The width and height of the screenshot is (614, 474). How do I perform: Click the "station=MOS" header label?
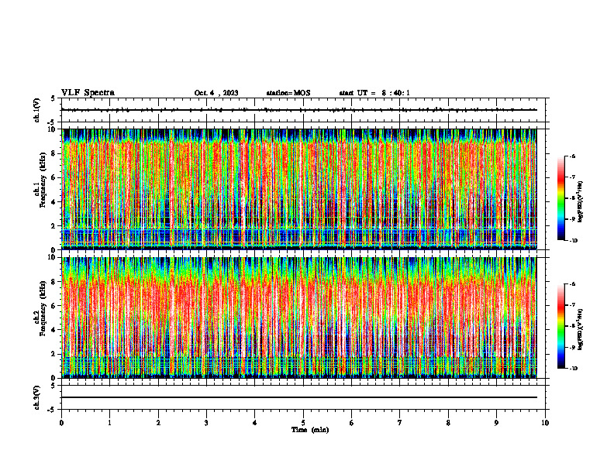[x=288, y=93]
